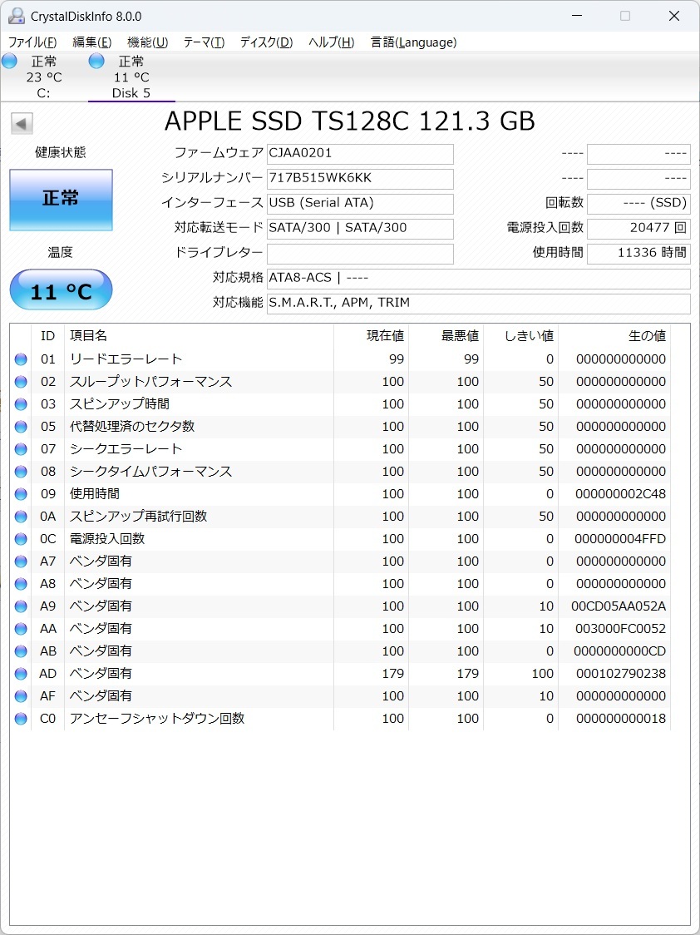Click the status icon for row 05
This screenshot has width=700, height=935.
[x=21, y=427]
